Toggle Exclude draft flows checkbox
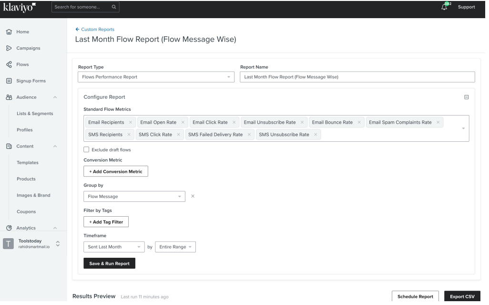 pos(86,149)
